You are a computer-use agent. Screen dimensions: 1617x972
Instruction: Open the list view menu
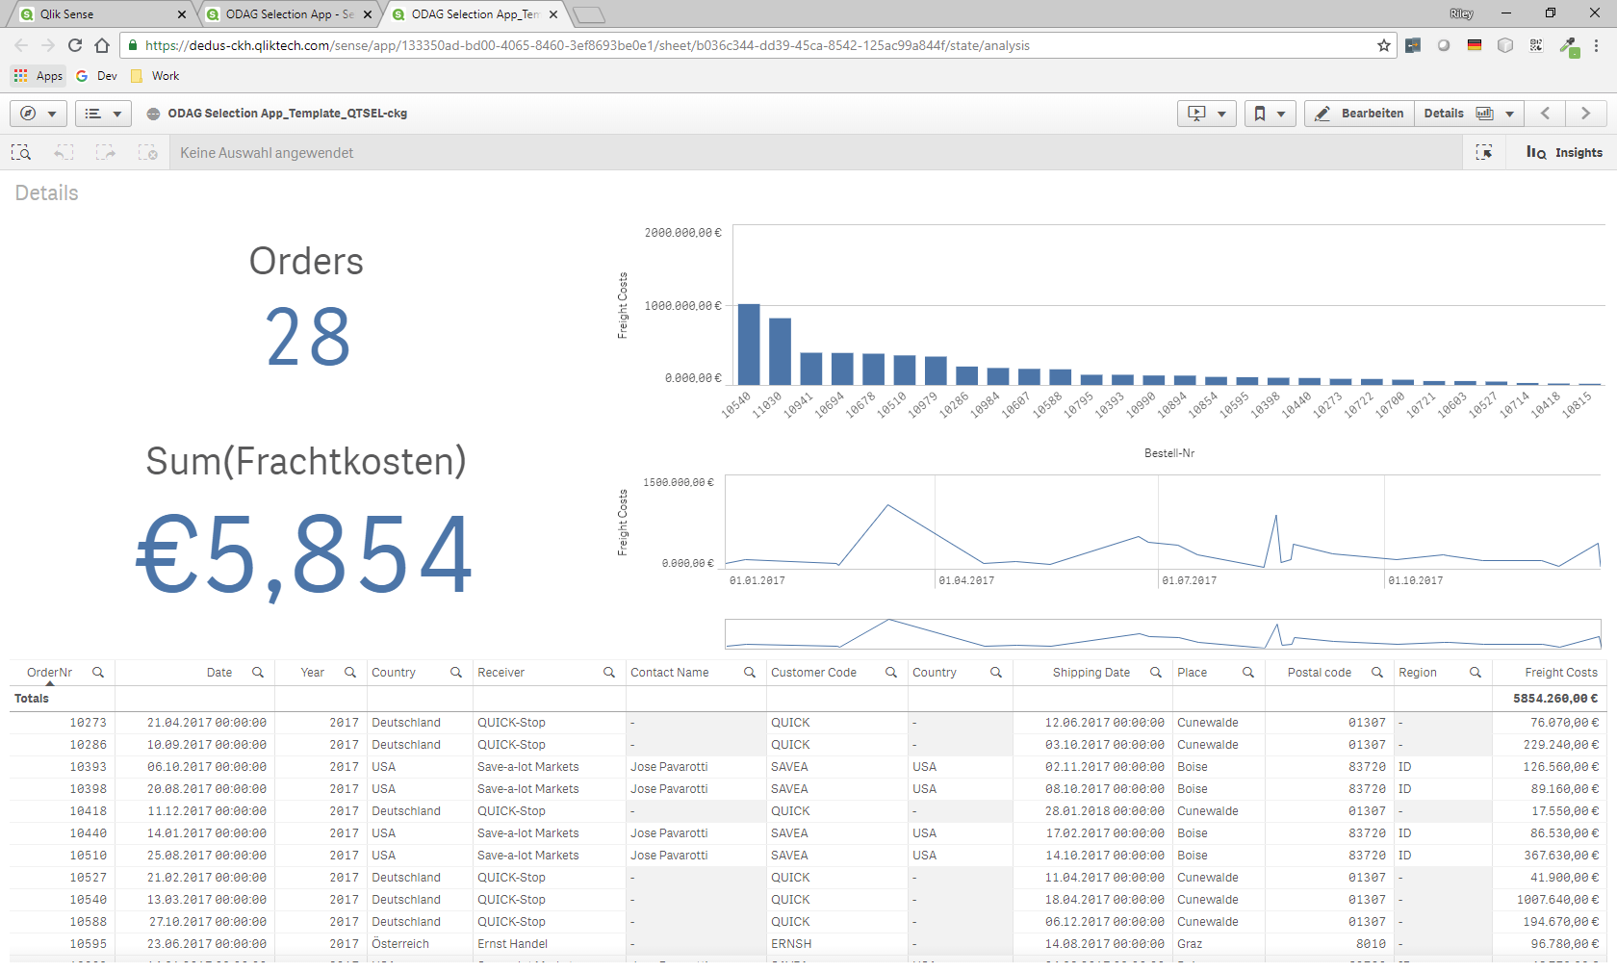point(103,114)
